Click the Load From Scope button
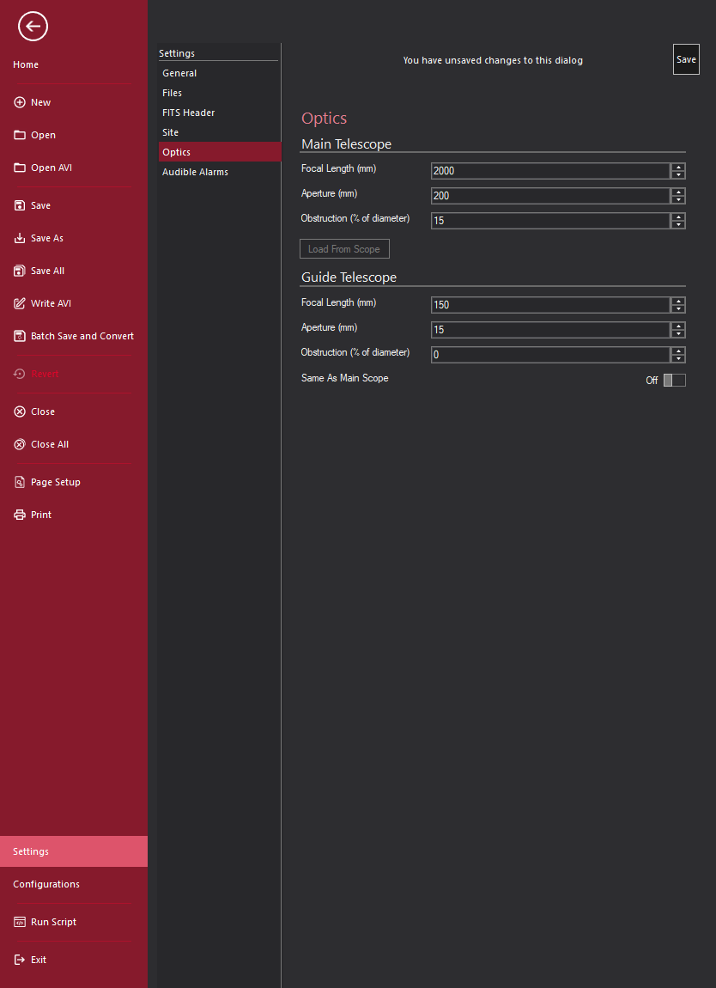Viewport: 716px width, 988px height. [344, 249]
